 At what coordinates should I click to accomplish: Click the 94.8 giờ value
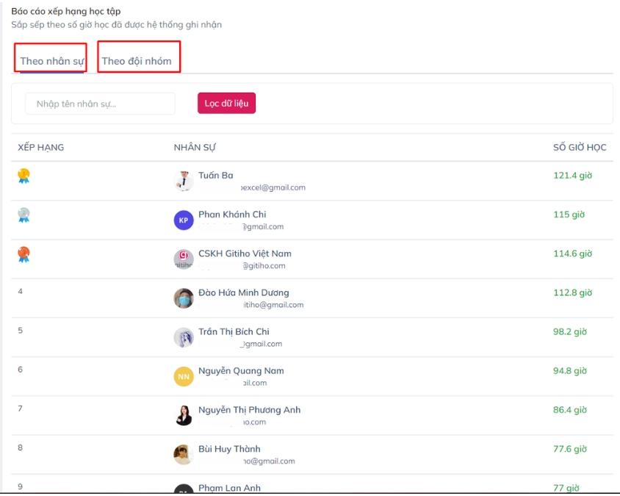point(570,370)
